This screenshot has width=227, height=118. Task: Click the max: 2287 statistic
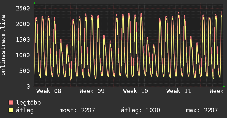tap(202, 110)
